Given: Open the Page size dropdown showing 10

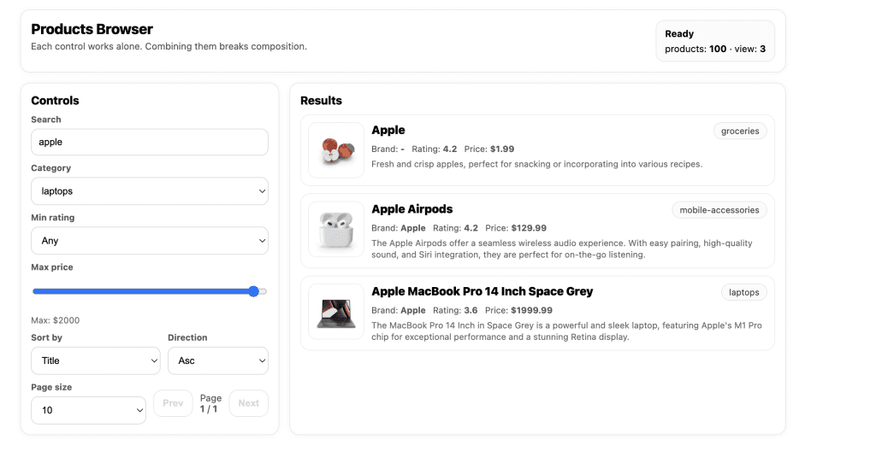Looking at the screenshot, I should click(x=88, y=410).
